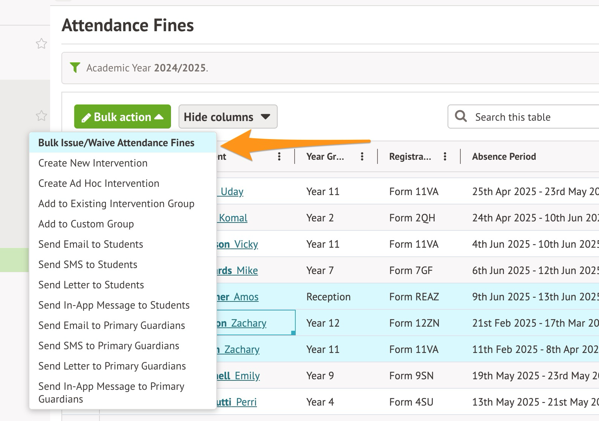Select Create Ad Hoc Intervention
599x421 pixels.
pyautogui.click(x=99, y=183)
